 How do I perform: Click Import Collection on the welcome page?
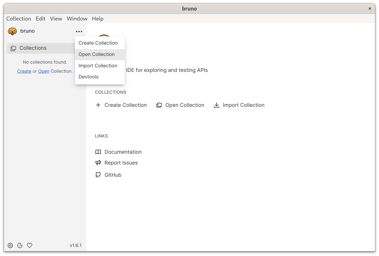[x=244, y=105]
